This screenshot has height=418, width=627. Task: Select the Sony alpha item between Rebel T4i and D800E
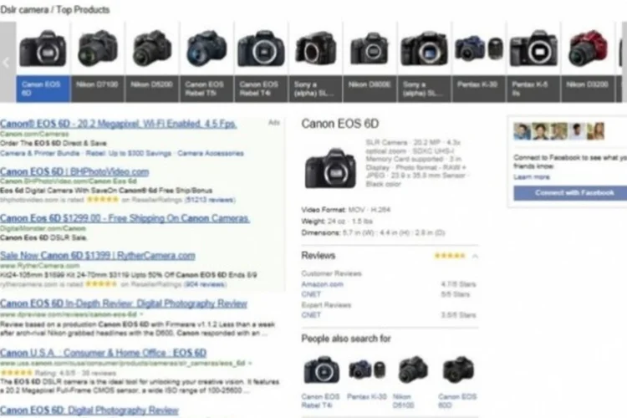(315, 62)
